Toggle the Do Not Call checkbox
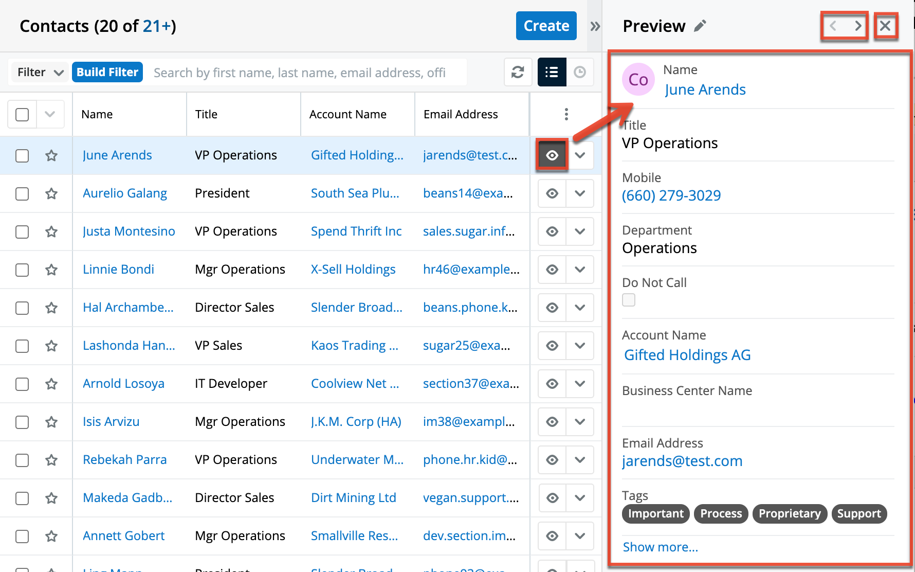 (x=629, y=300)
